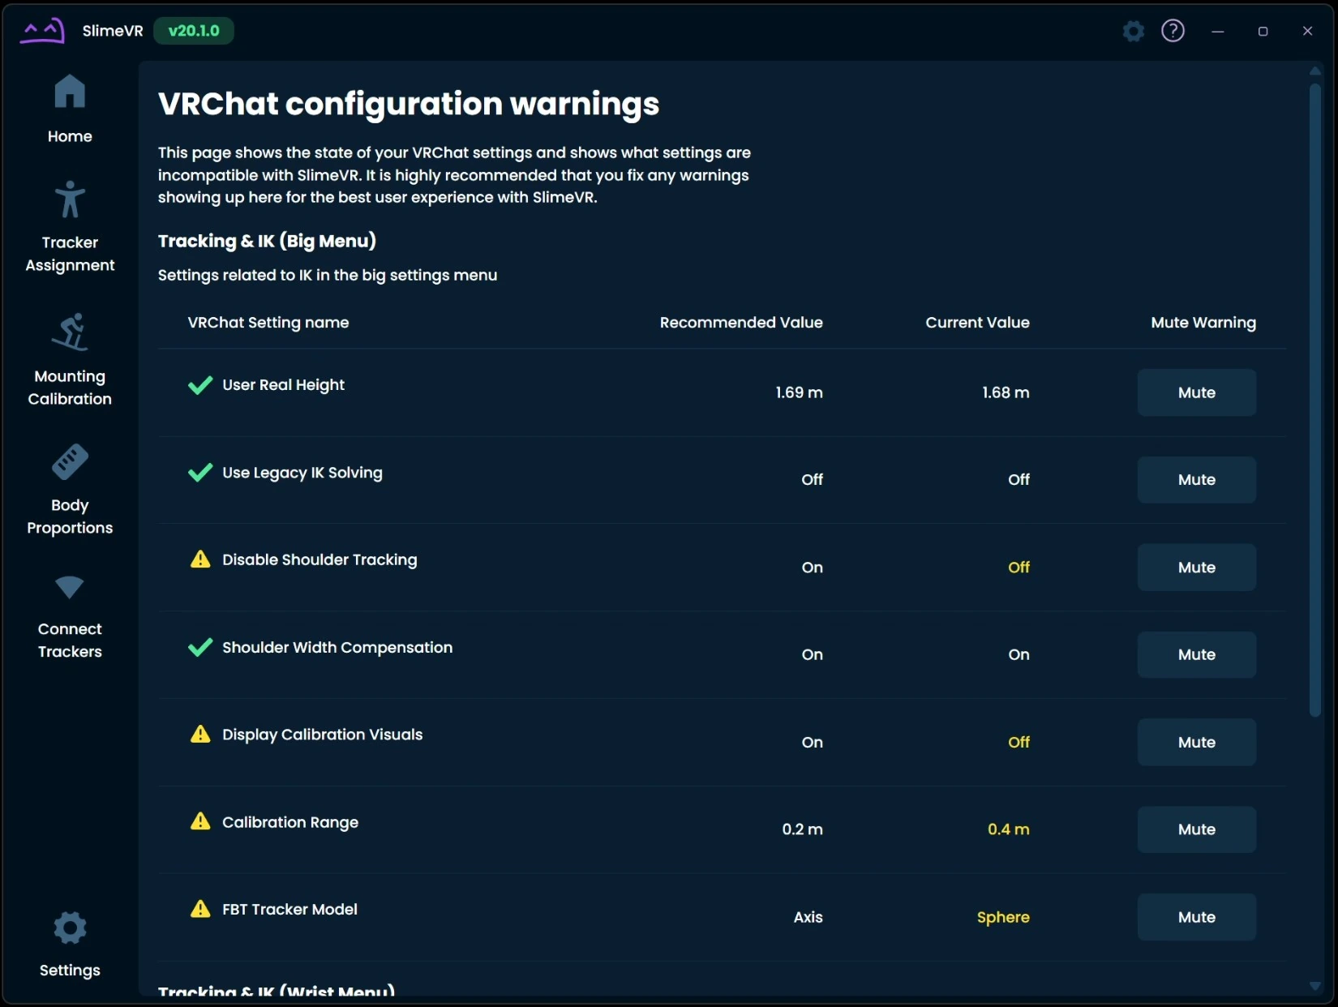Open Tracker Assignment page
This screenshot has width=1338, height=1007.
click(x=70, y=227)
